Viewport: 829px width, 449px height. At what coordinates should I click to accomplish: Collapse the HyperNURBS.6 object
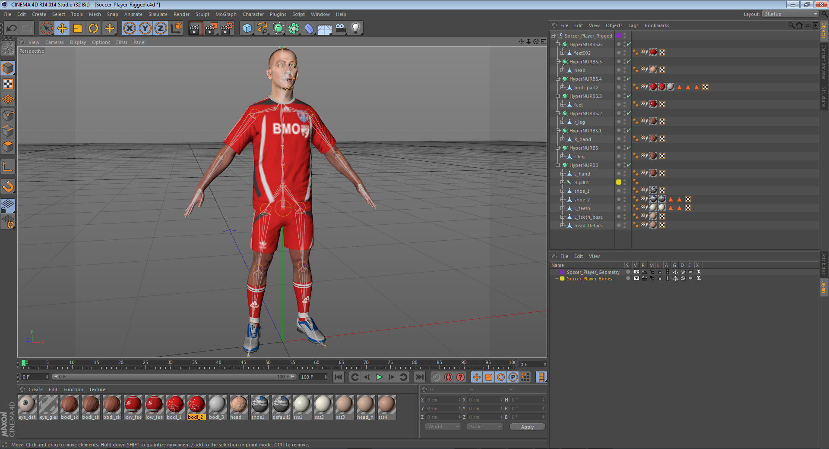(x=557, y=44)
